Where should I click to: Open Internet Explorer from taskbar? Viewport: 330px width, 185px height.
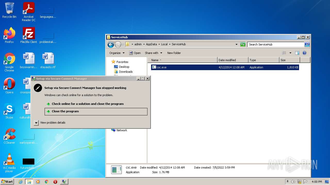[x=21, y=182]
